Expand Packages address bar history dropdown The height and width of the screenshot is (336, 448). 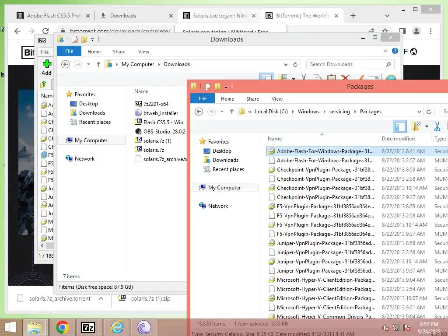419,112
